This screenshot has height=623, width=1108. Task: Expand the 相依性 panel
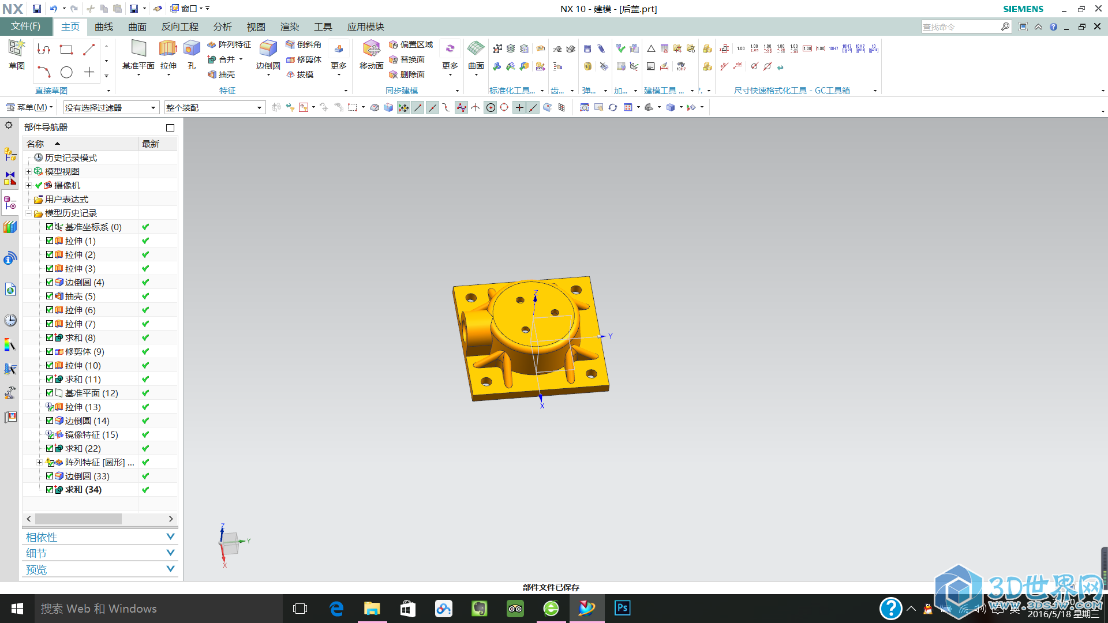[x=100, y=537]
